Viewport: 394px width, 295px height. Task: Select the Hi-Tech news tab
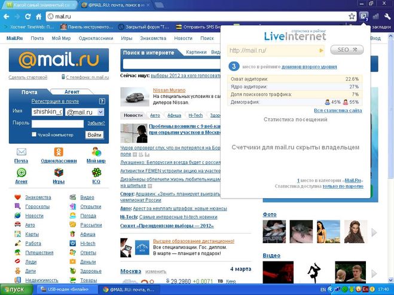[x=196, y=115]
